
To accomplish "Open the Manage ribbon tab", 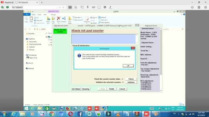I will pyautogui.click(x=53, y=15).
